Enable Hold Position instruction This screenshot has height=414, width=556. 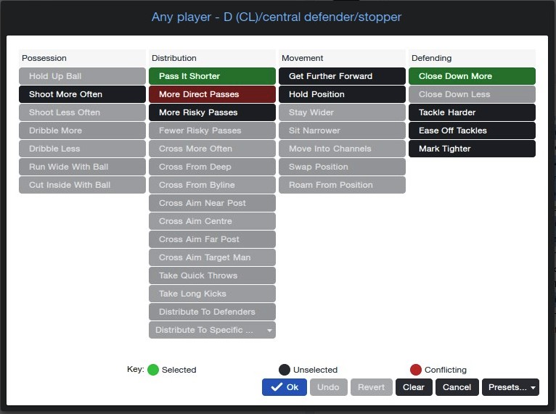342,94
